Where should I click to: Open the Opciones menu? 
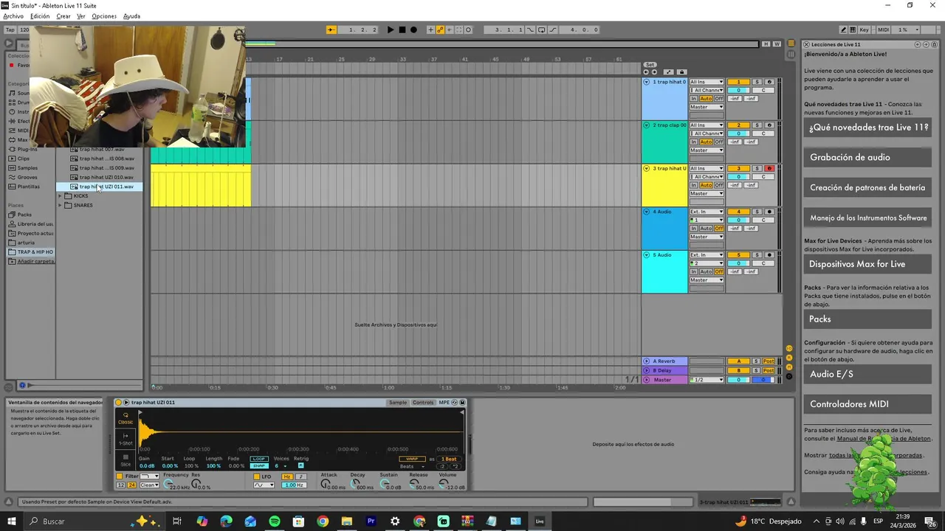click(104, 16)
